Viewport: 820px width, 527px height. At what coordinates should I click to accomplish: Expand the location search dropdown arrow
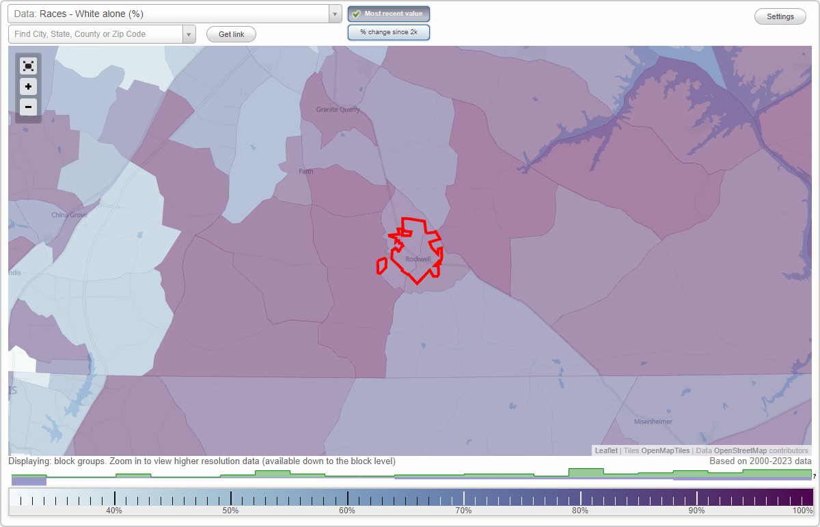[189, 33]
